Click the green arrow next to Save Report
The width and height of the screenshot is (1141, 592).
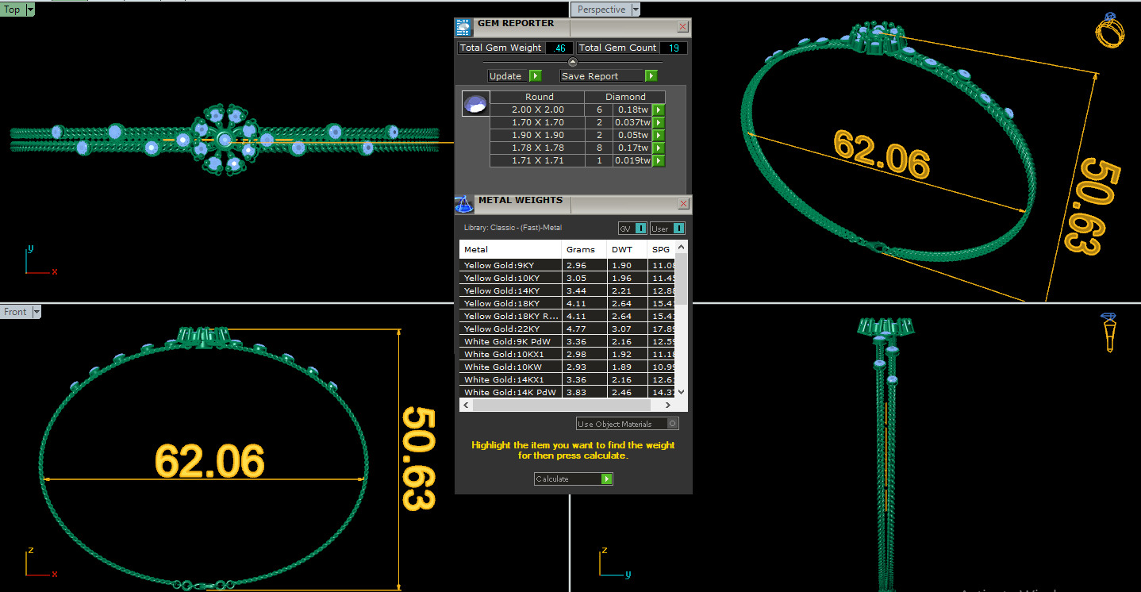(x=651, y=76)
